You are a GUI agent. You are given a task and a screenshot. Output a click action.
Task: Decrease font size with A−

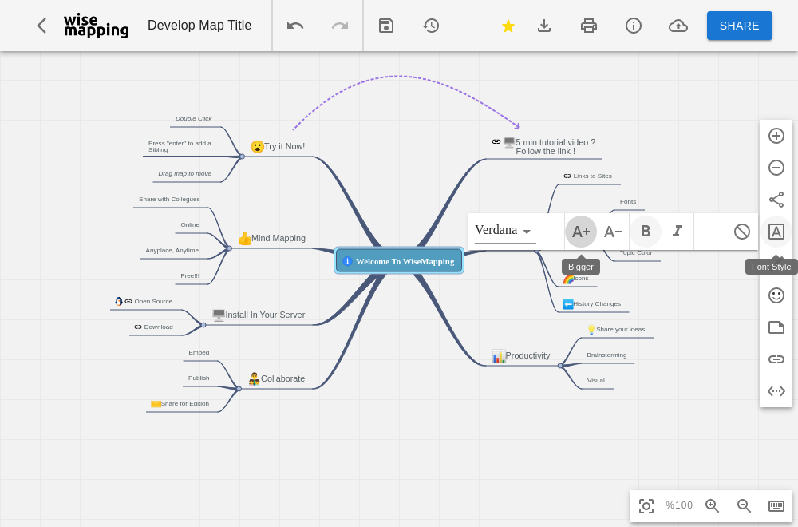coord(613,232)
